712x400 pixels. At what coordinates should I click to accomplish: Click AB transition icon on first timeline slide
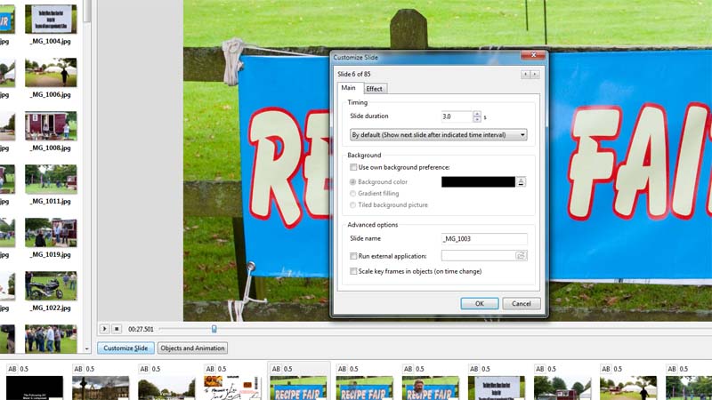pos(12,369)
